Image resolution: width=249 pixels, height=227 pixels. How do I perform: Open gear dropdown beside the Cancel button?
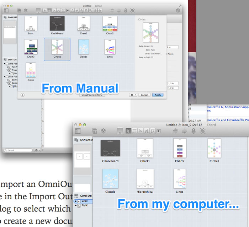(x=133, y=95)
